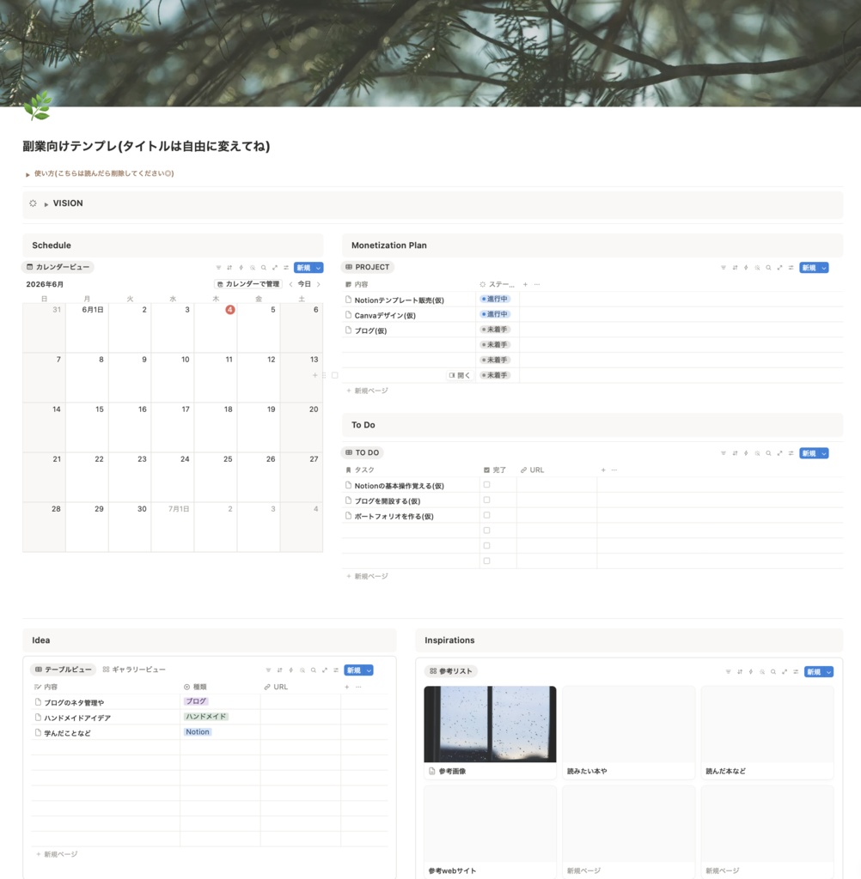
Task: Click 開く button on hovered PROJECT row
Action: tap(460, 376)
